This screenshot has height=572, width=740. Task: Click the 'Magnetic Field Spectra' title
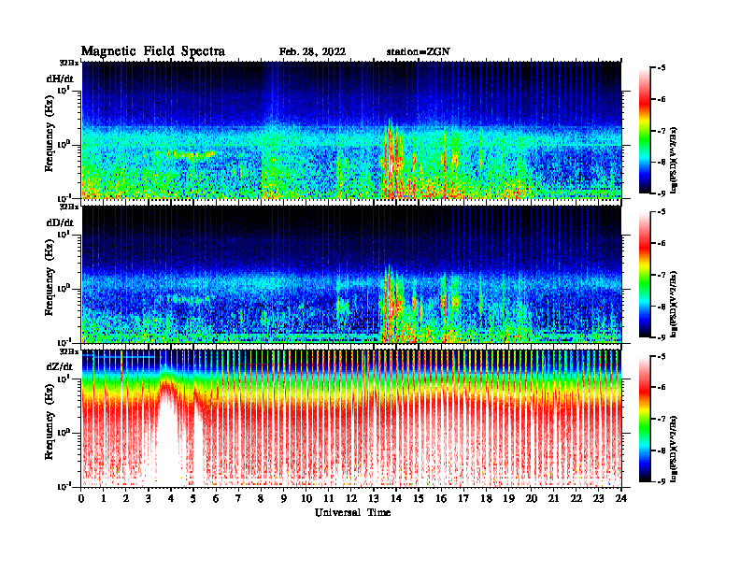[153, 51]
